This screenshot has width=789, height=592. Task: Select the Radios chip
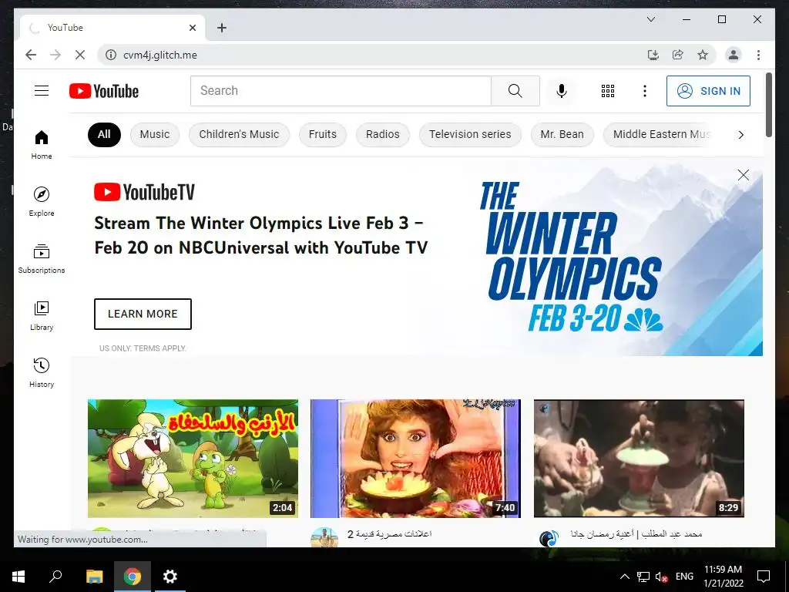coord(382,134)
